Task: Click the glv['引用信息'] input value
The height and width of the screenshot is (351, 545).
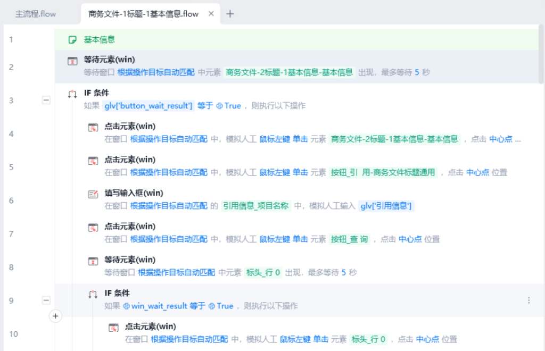Action: tap(386, 206)
